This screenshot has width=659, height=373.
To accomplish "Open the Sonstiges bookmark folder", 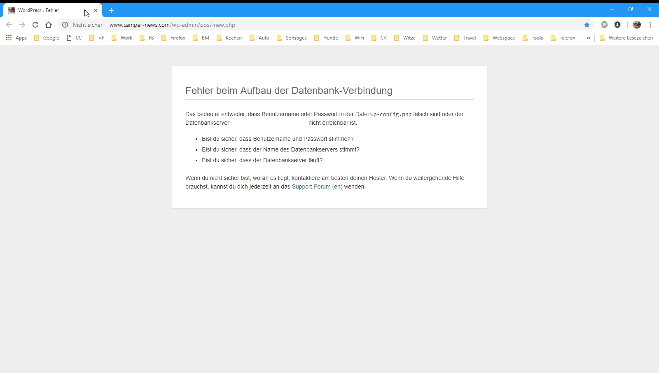I will pyautogui.click(x=292, y=38).
